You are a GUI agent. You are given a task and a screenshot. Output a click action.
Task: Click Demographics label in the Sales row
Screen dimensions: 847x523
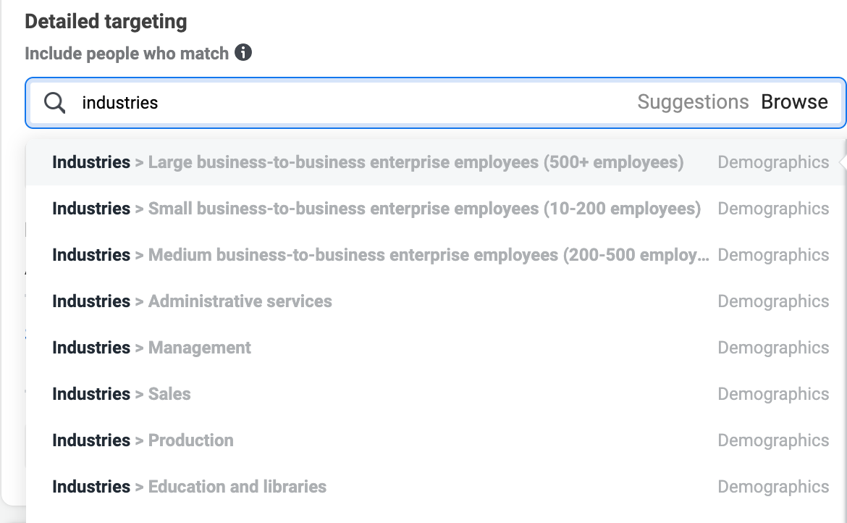click(x=773, y=394)
